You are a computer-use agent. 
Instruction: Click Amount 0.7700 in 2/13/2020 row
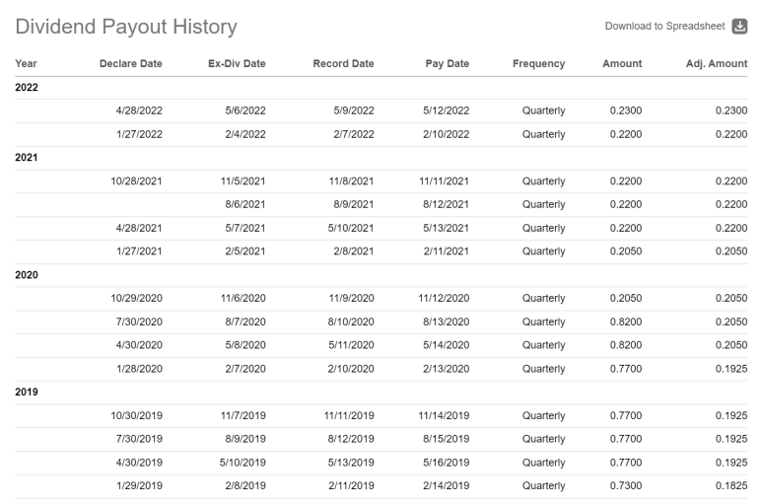[x=626, y=369]
